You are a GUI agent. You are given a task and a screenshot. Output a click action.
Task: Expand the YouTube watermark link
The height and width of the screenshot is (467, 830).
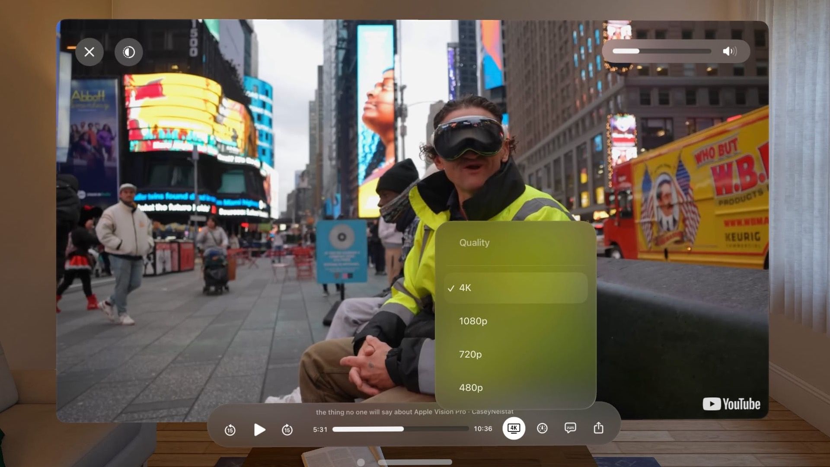pyautogui.click(x=731, y=404)
